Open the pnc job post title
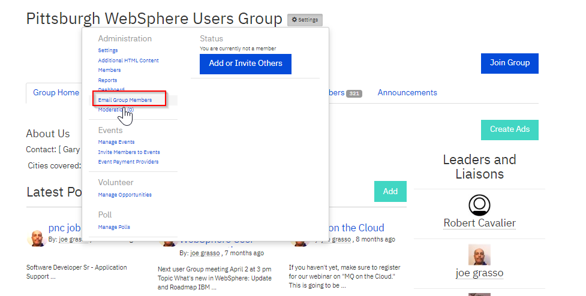 click(x=64, y=228)
